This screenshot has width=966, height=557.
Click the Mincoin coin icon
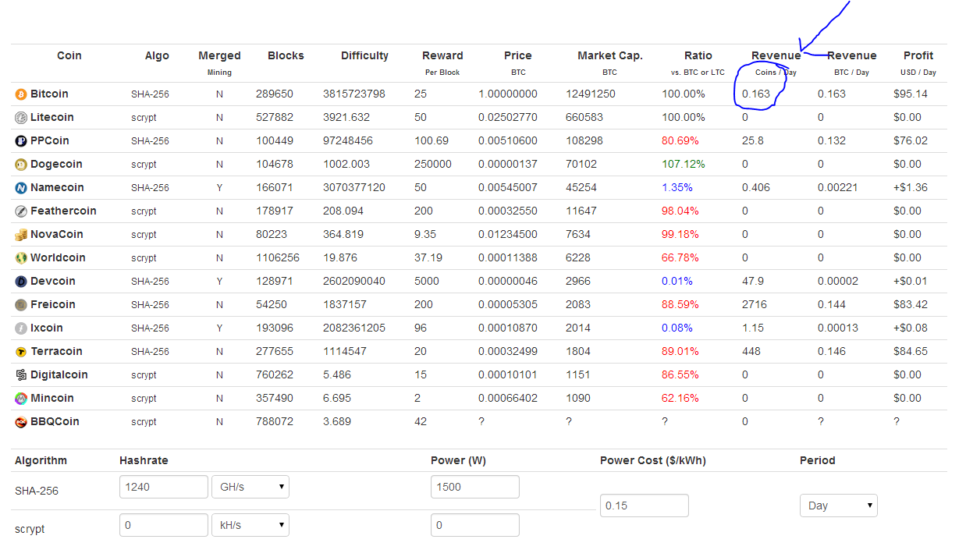click(21, 399)
